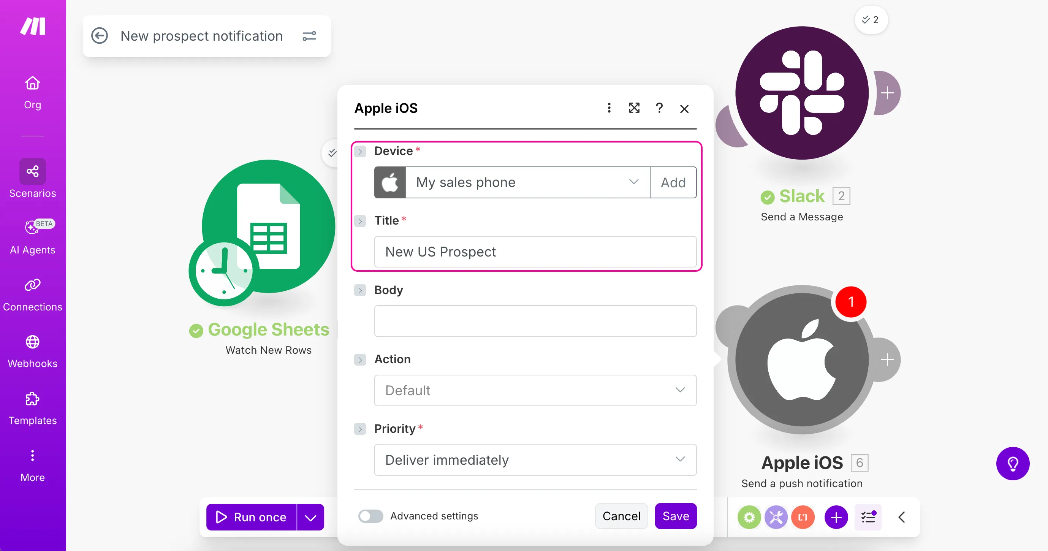Open the Apple iOS dialog options menu
The width and height of the screenshot is (1048, 551).
point(609,108)
